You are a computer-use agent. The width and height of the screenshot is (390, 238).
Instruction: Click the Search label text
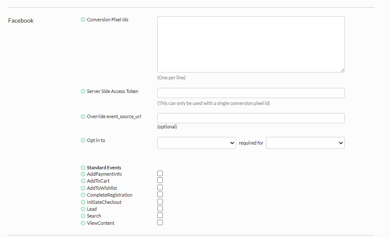click(x=94, y=216)
